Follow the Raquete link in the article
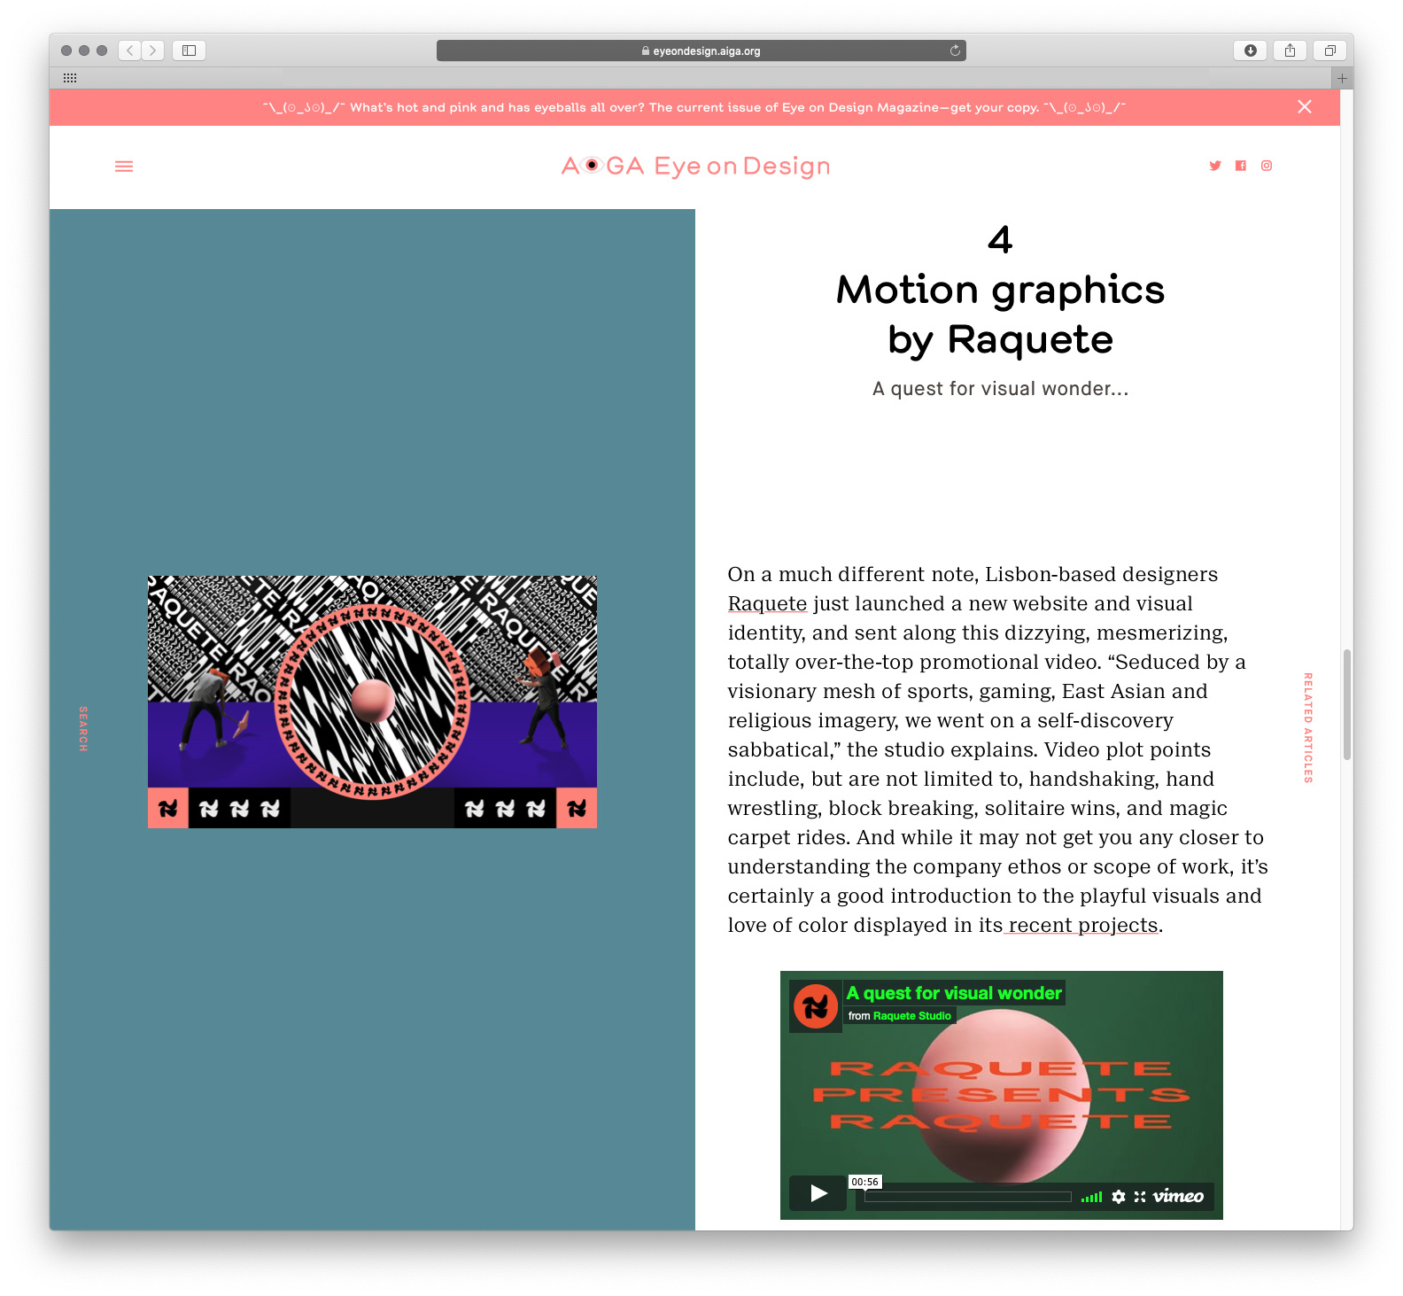This screenshot has width=1403, height=1296. (767, 603)
